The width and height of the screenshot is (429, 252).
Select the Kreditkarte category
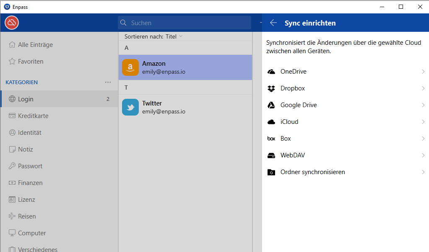pos(33,116)
